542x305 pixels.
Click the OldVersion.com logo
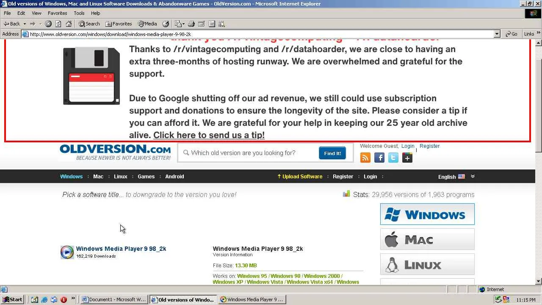coord(115,152)
